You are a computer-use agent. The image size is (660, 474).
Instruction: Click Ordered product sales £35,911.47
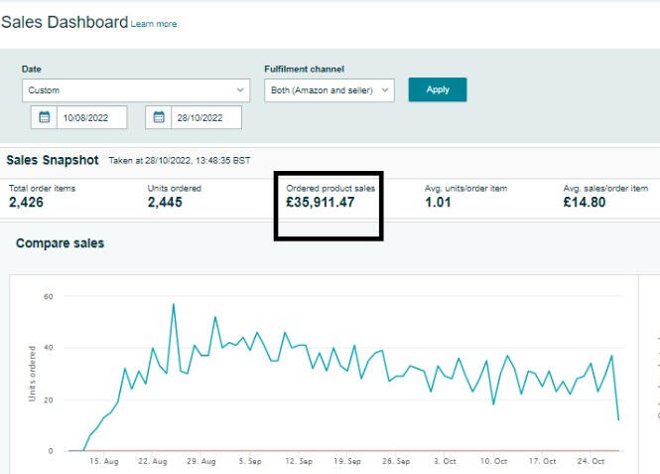320,203
